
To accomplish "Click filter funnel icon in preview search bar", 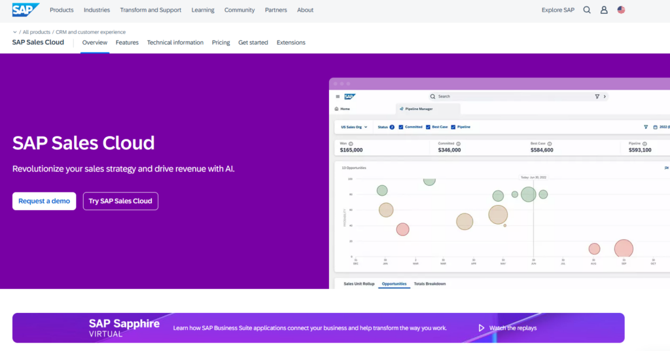I will click(x=597, y=97).
